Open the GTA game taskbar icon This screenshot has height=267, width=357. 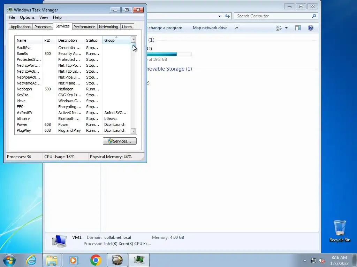[x=117, y=260]
